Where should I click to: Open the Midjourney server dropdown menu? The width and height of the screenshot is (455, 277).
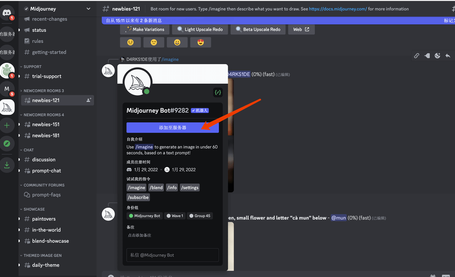click(89, 9)
